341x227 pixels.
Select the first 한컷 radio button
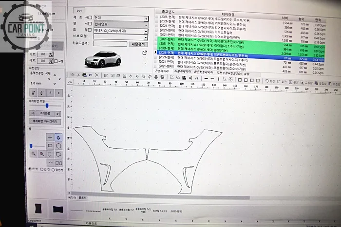30,169
